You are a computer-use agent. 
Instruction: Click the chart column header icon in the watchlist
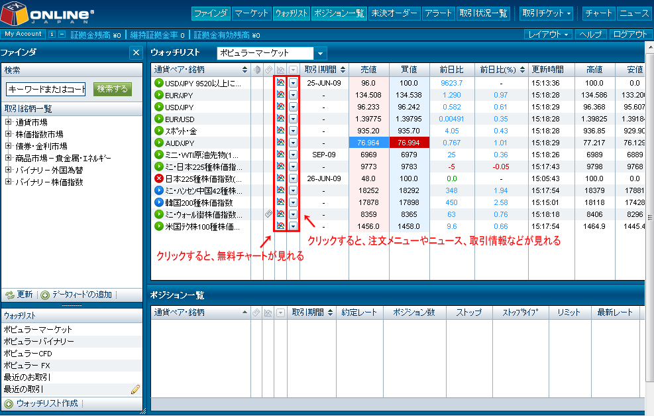281,70
